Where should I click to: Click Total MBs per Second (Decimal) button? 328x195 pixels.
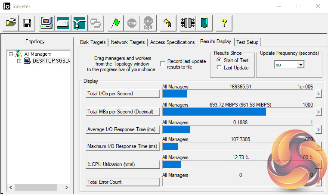pos(123,112)
